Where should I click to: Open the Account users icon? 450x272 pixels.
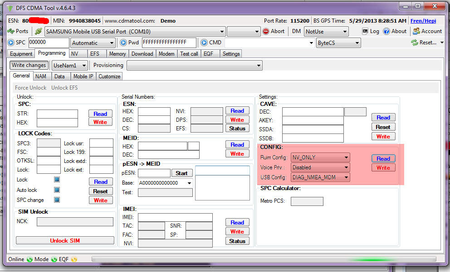click(x=416, y=31)
